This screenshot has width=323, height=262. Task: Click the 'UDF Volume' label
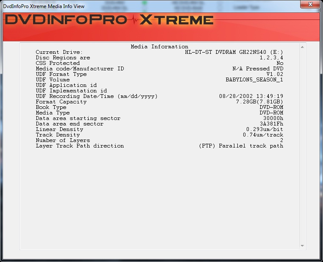53,80
